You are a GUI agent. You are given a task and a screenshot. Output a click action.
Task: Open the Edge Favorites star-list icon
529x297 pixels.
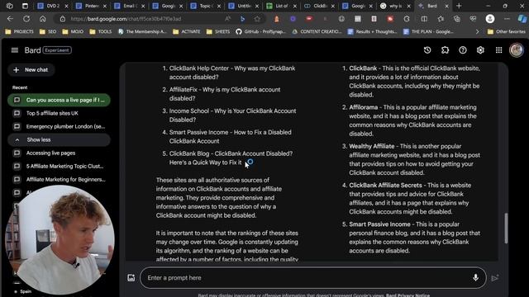(x=441, y=19)
